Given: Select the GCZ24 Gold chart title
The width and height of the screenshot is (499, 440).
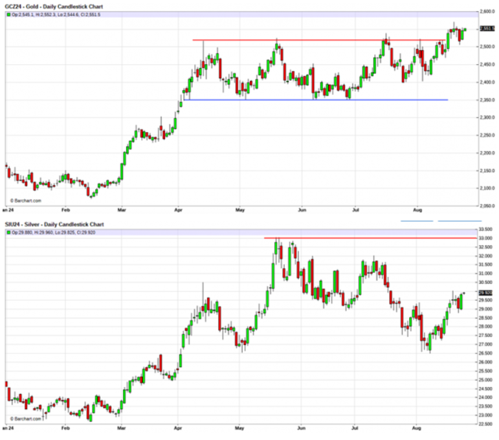Looking at the screenshot, I should click(x=52, y=6).
